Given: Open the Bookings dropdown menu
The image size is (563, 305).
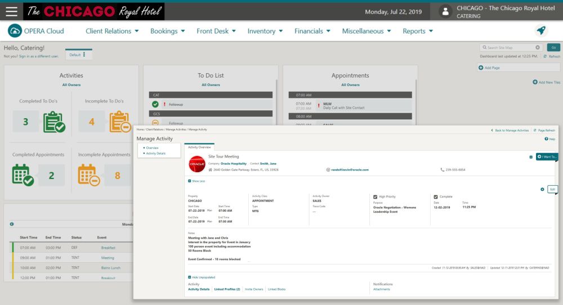Looking at the screenshot, I should click(x=167, y=31).
